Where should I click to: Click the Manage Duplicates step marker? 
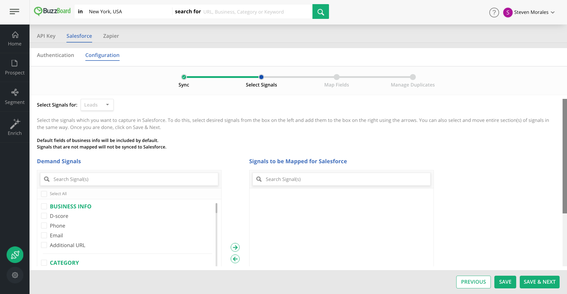(x=413, y=77)
